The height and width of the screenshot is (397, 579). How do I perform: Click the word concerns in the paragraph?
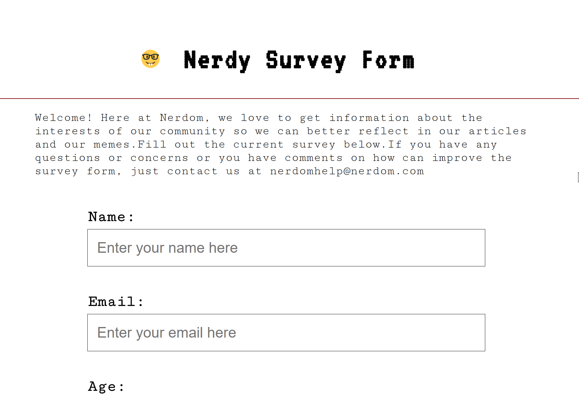[x=160, y=158]
